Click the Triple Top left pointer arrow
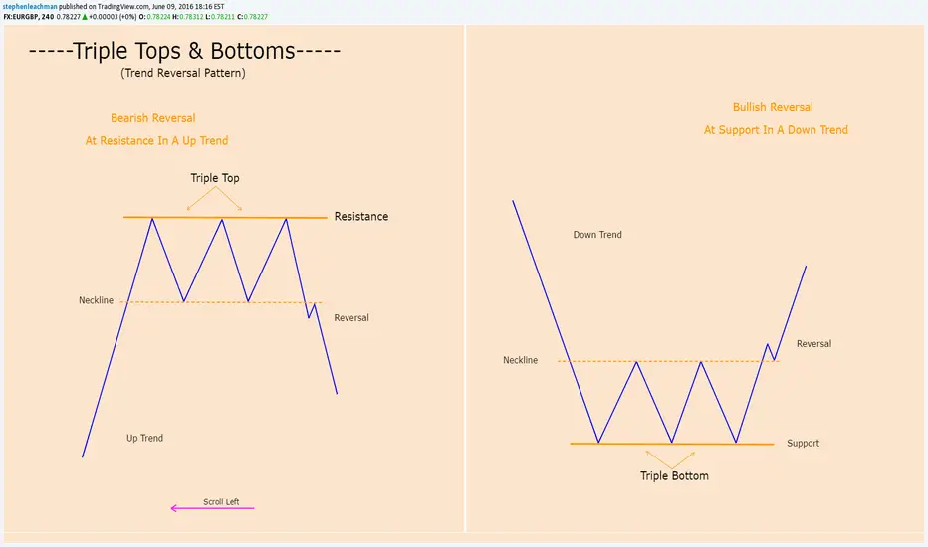This screenshot has height=547, width=928. point(196,202)
